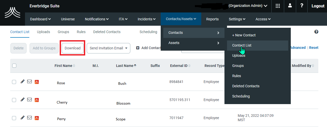
Task: Switch to the Deleted Contacts tab
Action: tap(107, 32)
